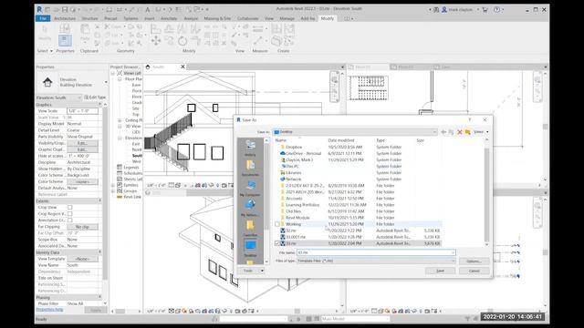This screenshot has width=584, height=328.
Task: Toggle the Properties palette ribbon icon
Action: tap(65, 40)
